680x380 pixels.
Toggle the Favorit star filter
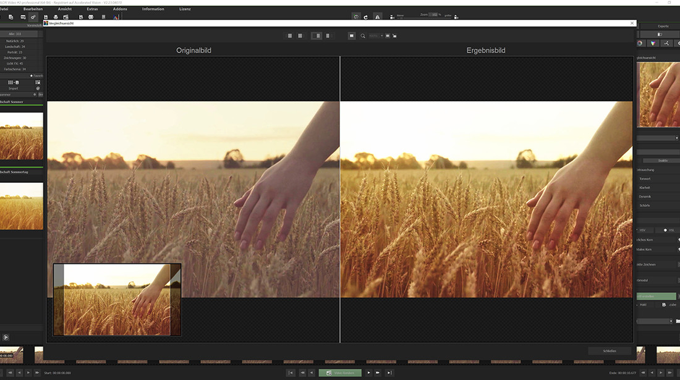point(32,75)
